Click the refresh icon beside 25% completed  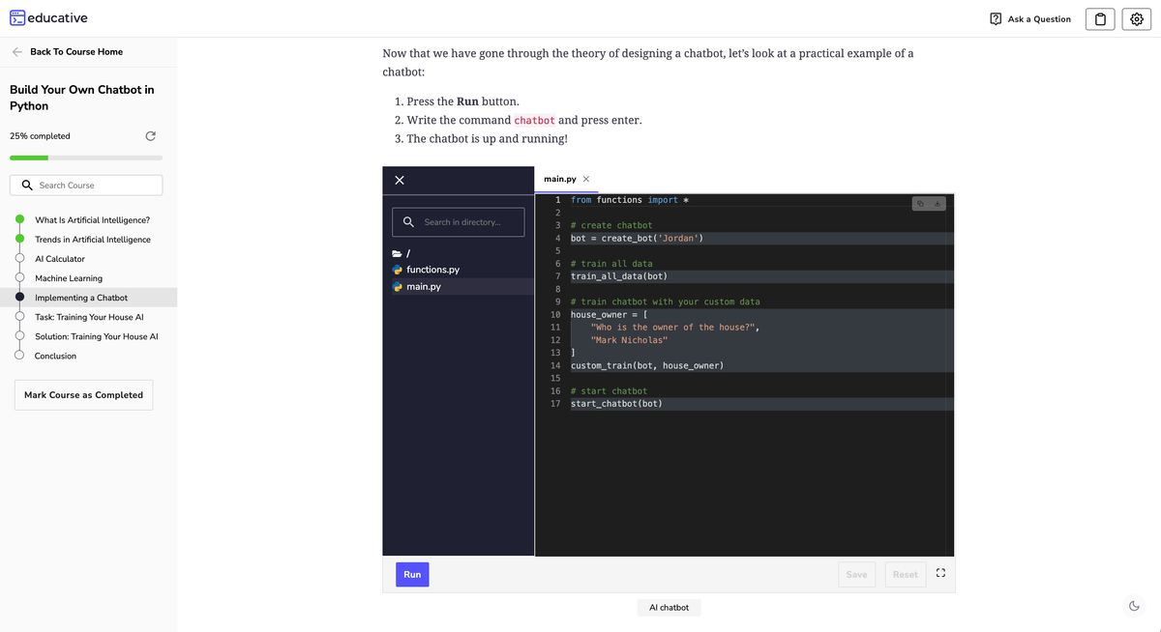pyautogui.click(x=148, y=134)
